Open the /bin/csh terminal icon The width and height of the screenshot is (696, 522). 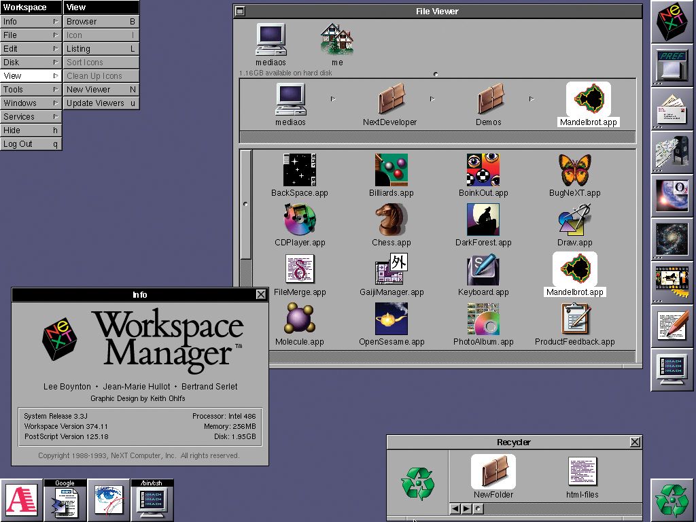[x=152, y=500]
